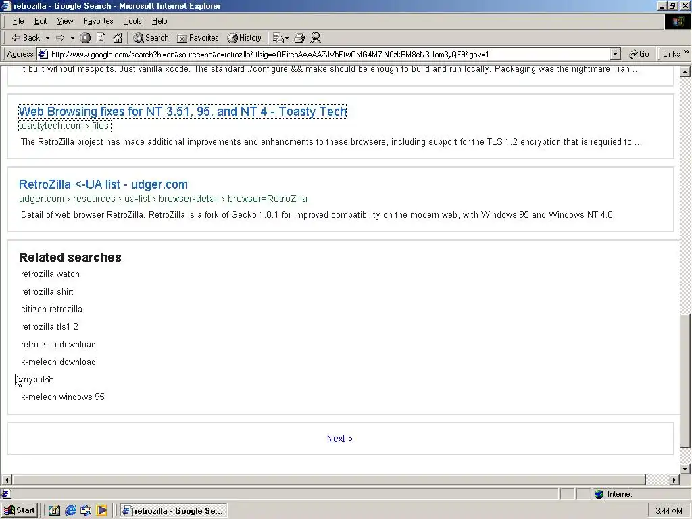Click the horizontal scrollbar thumb
This screenshot has width=692, height=519.
(329, 480)
